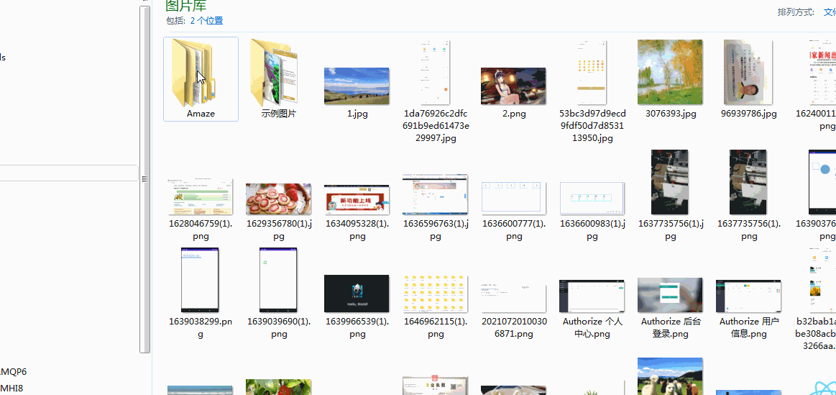Click the 2 个位置 locations link

206,21
